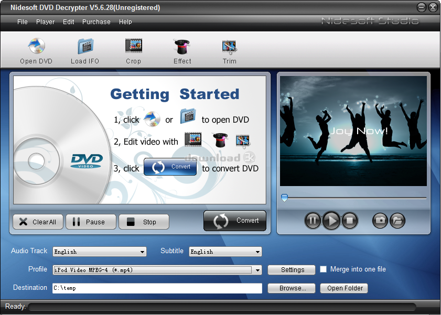Open the profile Settings button
This screenshot has height=315, width=441.
(x=292, y=270)
